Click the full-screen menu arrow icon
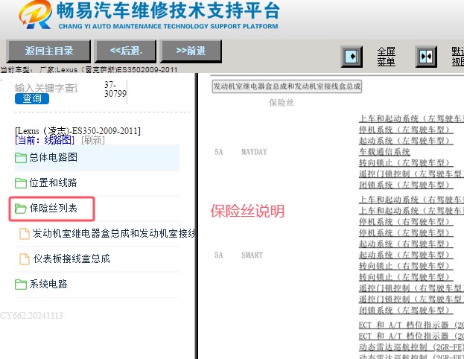The image size is (464, 359). [x=352, y=56]
